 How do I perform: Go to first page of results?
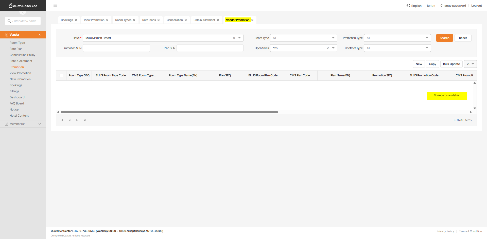pos(62,120)
